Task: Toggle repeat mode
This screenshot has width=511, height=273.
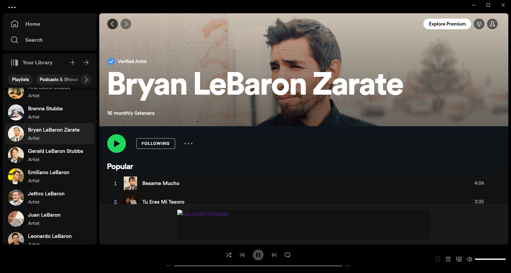Action: [287, 255]
